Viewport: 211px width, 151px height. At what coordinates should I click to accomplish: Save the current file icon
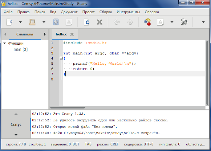click(56, 22)
